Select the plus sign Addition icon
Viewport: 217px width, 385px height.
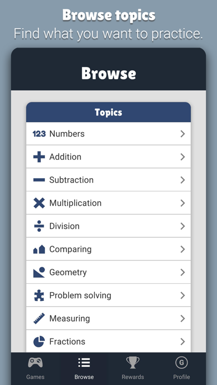[39, 157]
